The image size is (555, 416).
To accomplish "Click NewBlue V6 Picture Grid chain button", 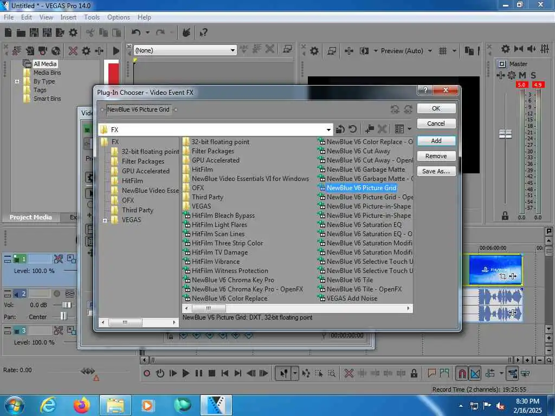I will [x=138, y=109].
